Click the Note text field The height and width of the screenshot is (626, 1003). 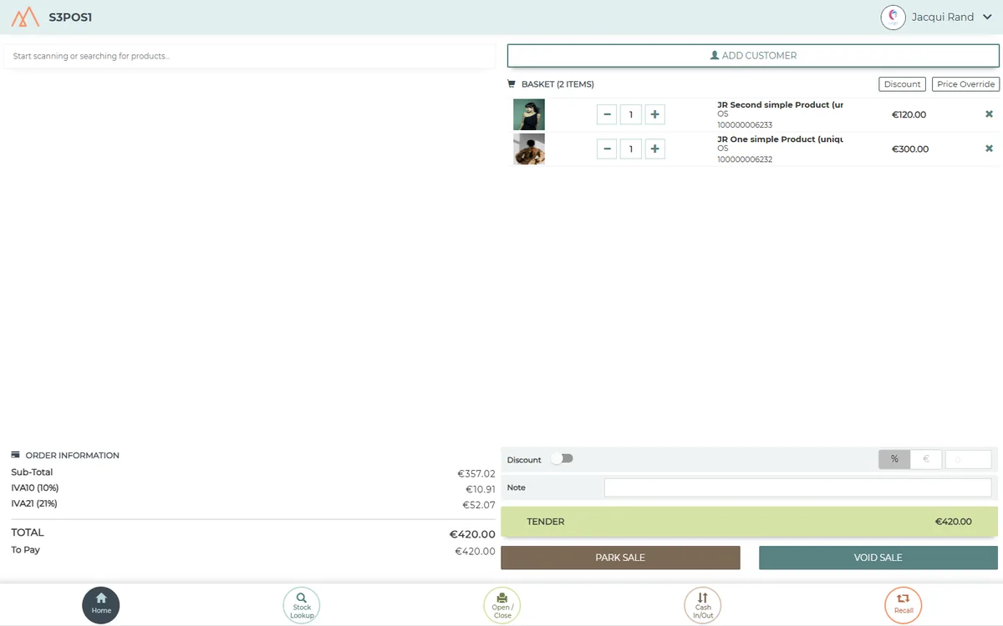797,487
